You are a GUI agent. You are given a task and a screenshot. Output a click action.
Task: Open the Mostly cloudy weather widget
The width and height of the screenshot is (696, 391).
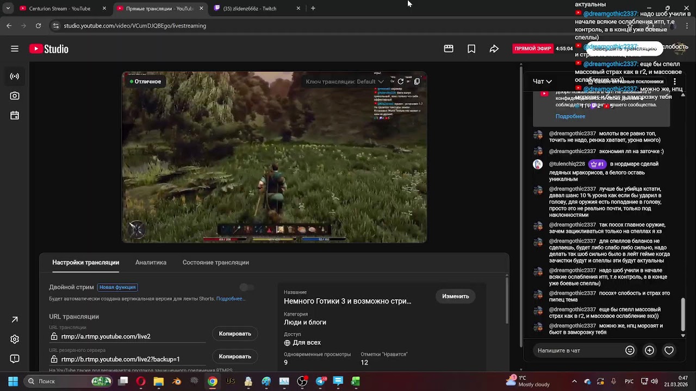pyautogui.click(x=529, y=381)
